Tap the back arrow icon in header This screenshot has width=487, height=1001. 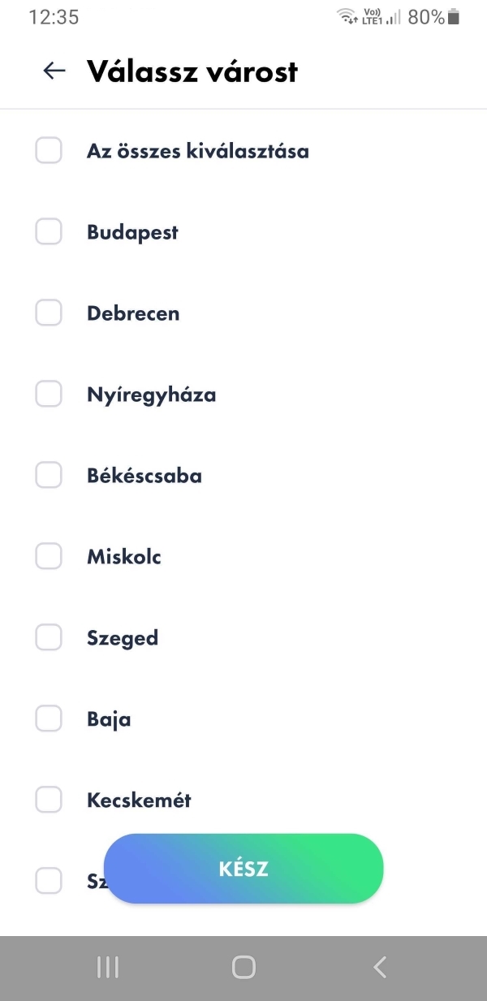click(54, 71)
